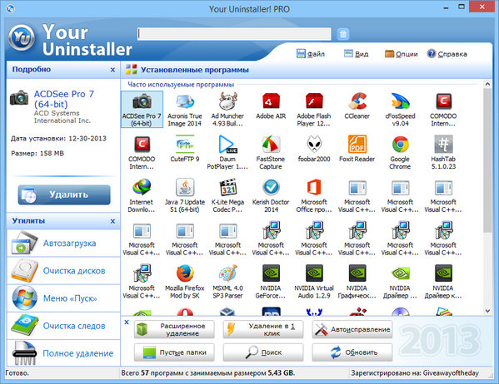Select the CCleaner program icon
This screenshot has height=384, width=499.
(x=357, y=106)
